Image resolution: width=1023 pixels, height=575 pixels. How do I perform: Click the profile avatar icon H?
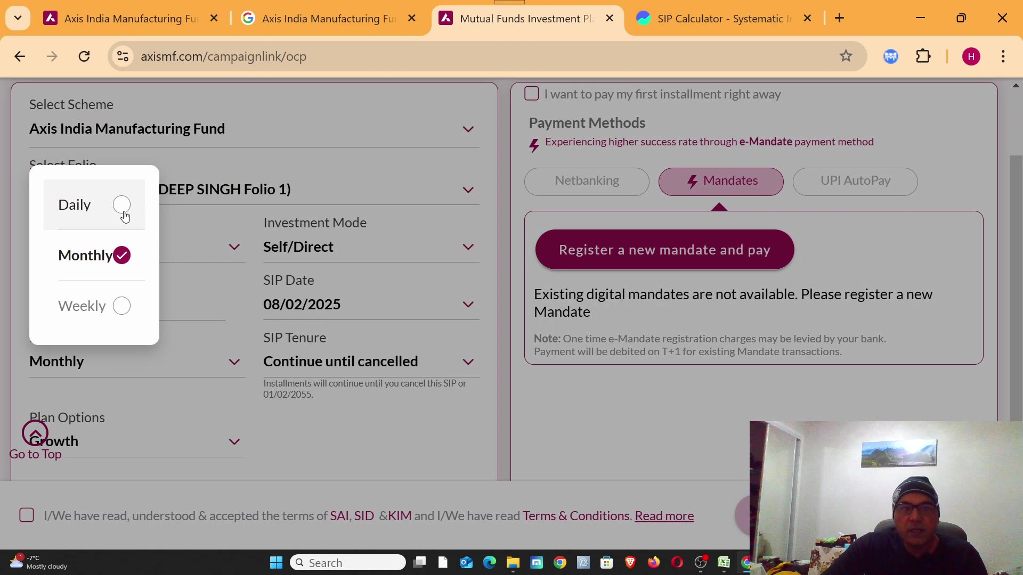971,56
